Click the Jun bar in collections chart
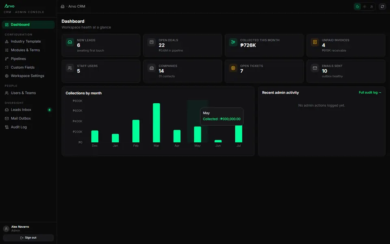390x244 pixels. pos(218,141)
